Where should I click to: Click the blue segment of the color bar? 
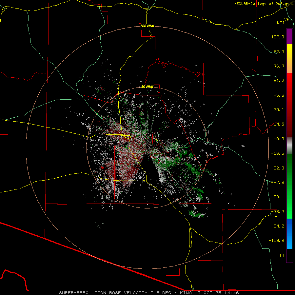(x=289, y=234)
